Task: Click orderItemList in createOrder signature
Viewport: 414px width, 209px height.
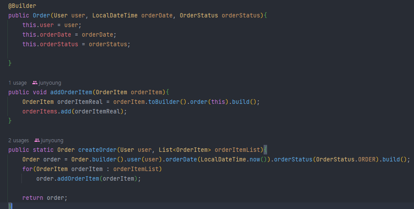Action: pyautogui.click(x=237, y=150)
